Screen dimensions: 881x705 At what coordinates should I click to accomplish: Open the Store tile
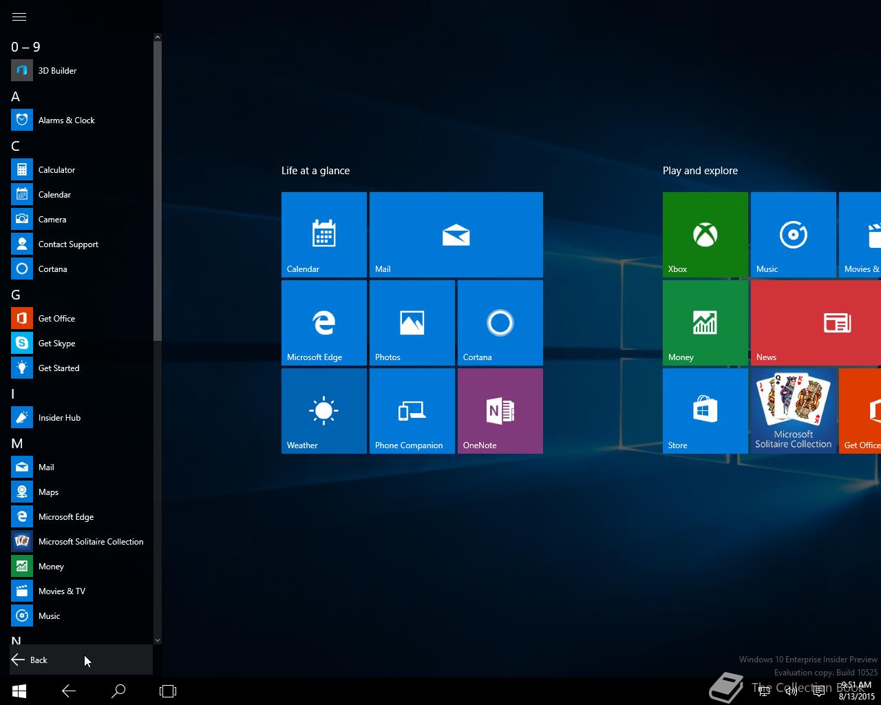[x=705, y=411]
